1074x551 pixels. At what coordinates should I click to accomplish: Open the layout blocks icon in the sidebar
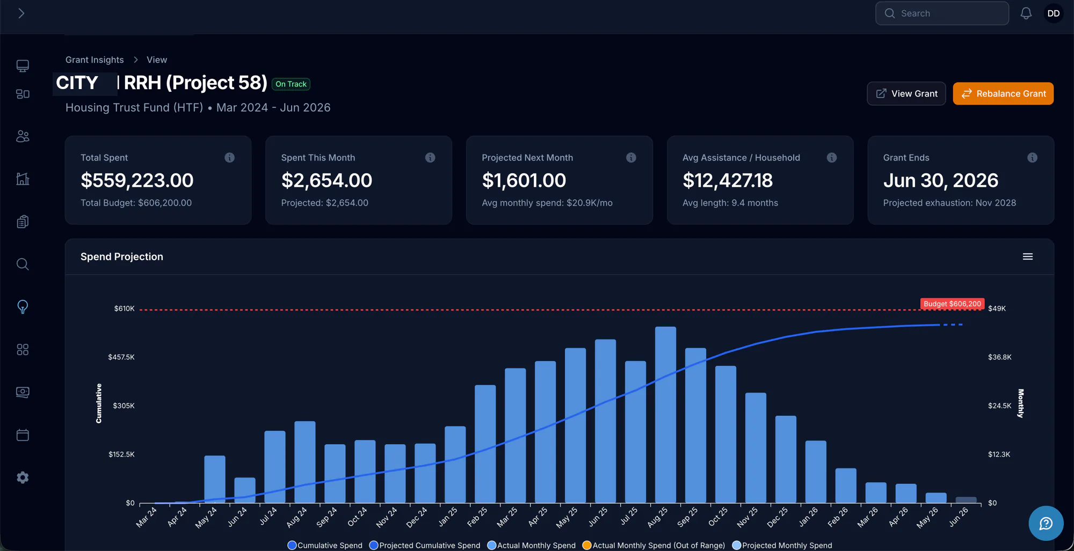[23, 94]
